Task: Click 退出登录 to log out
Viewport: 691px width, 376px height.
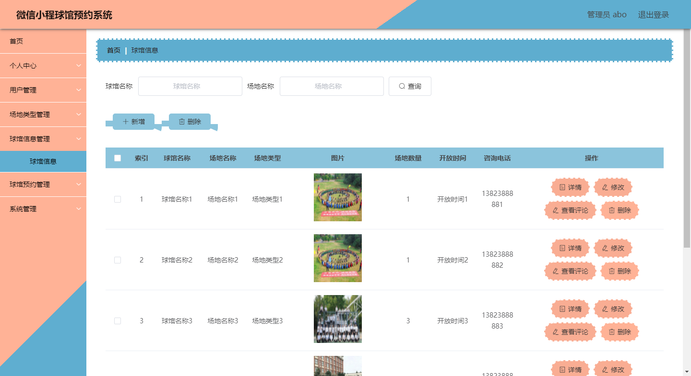Action: [x=654, y=15]
